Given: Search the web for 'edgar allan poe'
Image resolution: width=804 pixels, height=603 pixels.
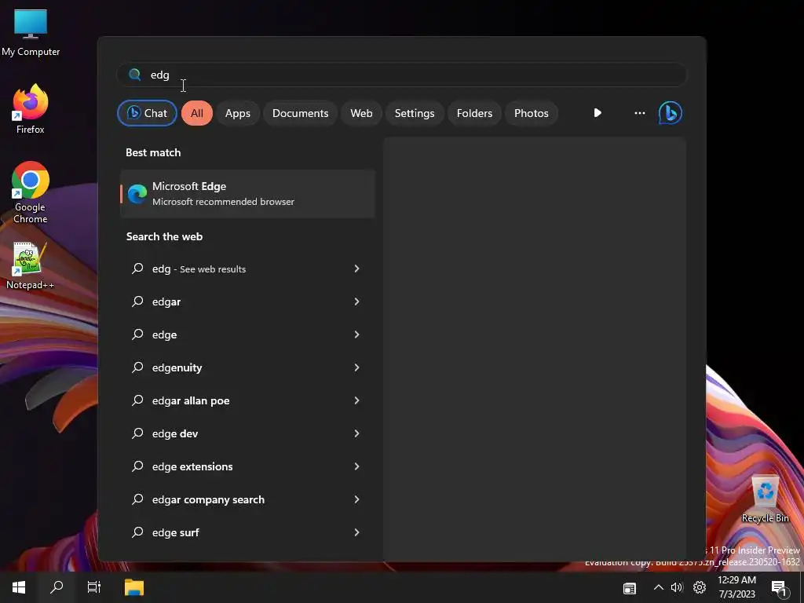Looking at the screenshot, I should 247,400.
